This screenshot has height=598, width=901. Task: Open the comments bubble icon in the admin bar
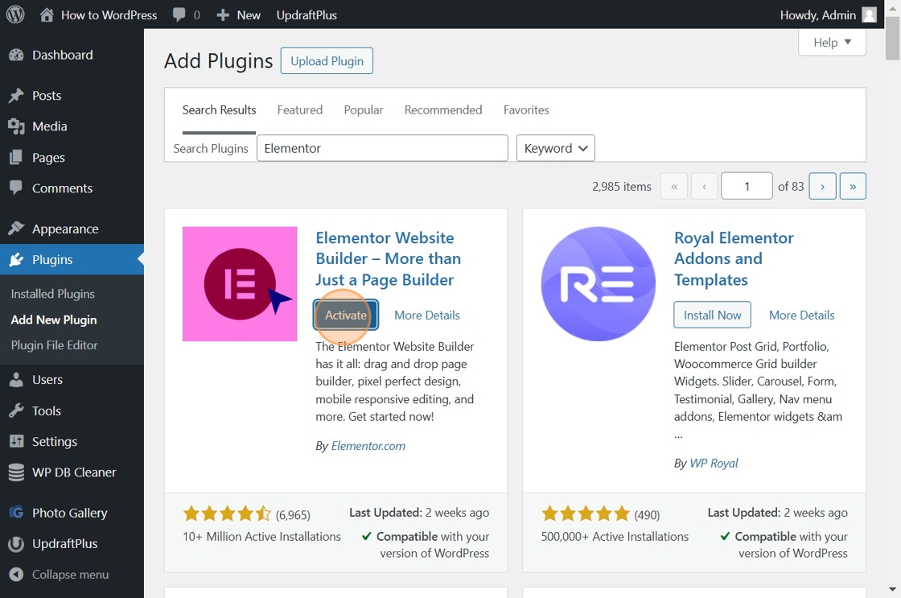(179, 15)
